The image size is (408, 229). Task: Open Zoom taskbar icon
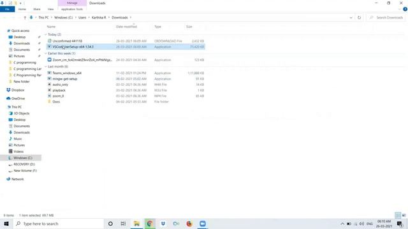[203, 223]
